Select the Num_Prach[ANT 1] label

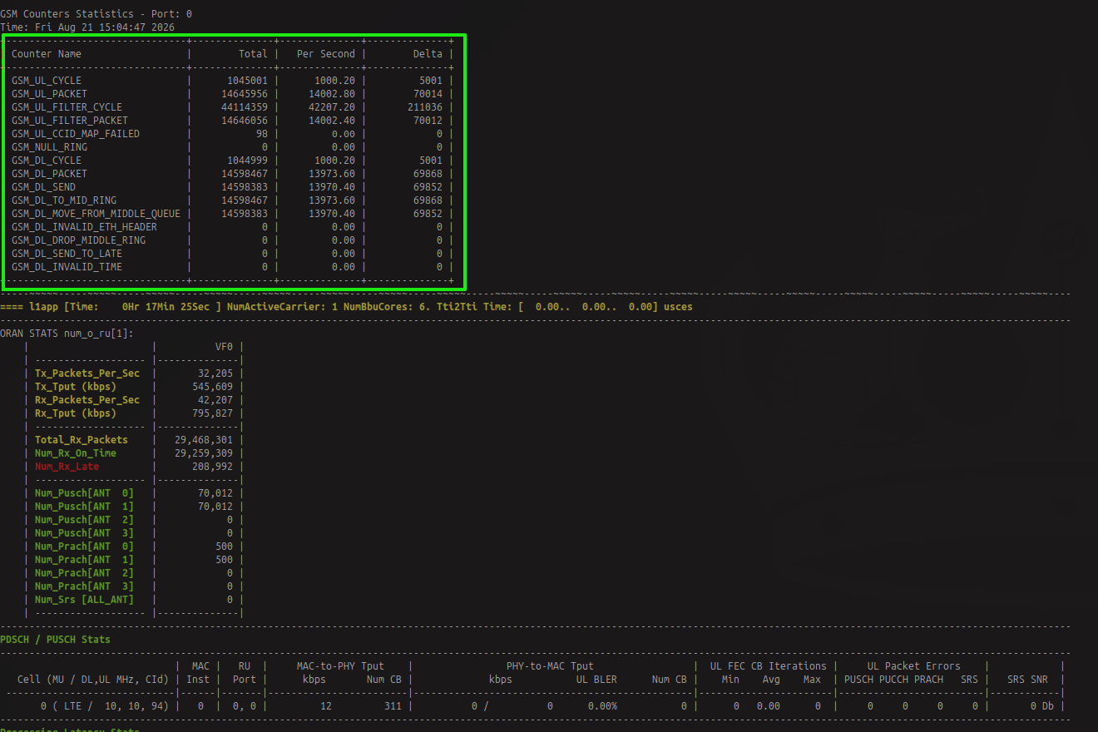(84, 560)
